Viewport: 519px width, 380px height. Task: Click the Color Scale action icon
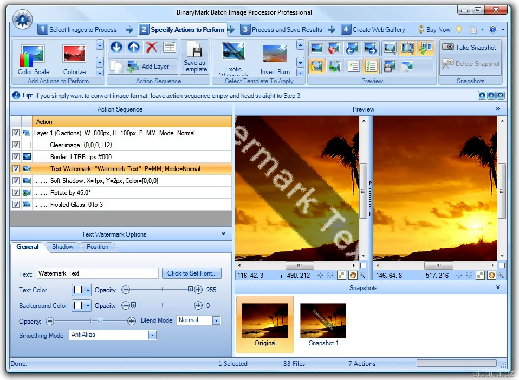coord(33,56)
